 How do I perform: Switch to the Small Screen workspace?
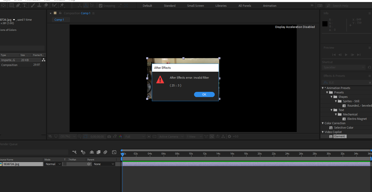click(196, 6)
